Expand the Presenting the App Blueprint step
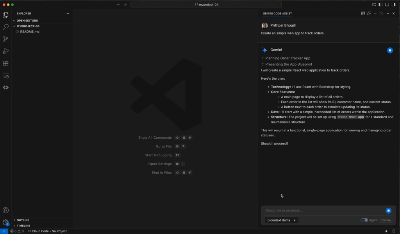 pos(286,64)
